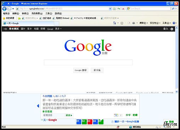Toggle compatibility view icon

click(114, 9)
